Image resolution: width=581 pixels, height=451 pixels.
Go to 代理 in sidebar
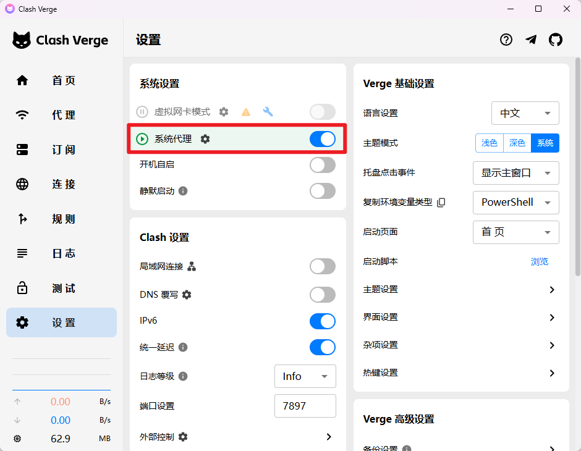(x=62, y=115)
